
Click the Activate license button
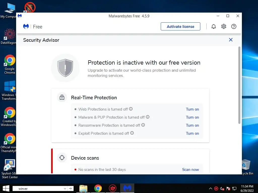[x=180, y=26]
